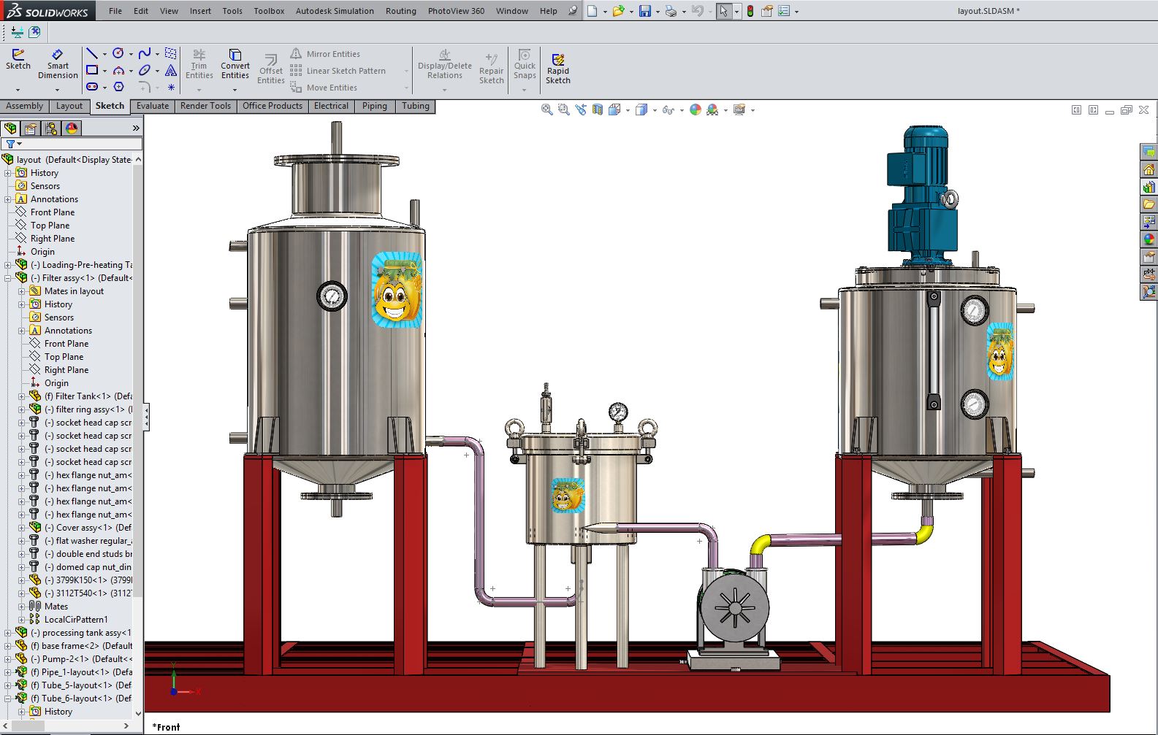Click the Zoom to Fit icon
Screen dimensions: 1158x735
coord(546,109)
